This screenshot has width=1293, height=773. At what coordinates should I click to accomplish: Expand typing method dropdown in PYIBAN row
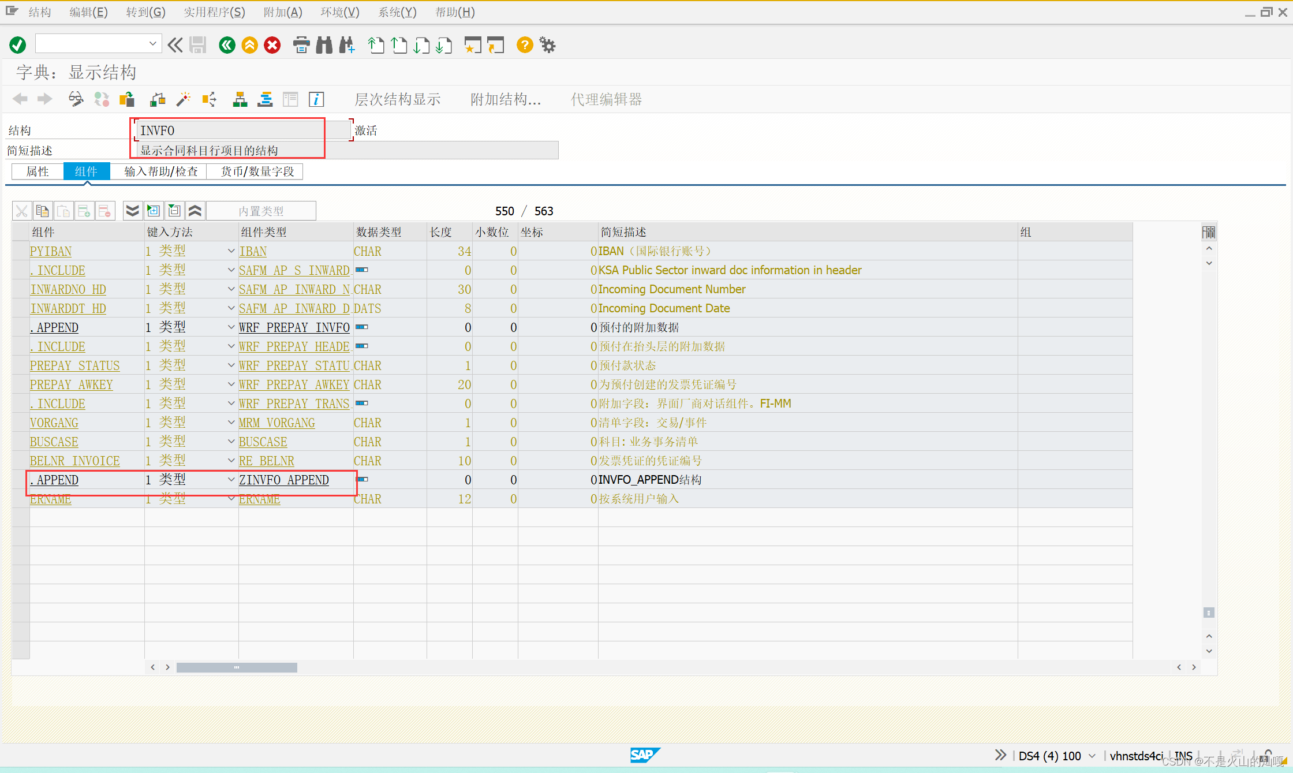[231, 251]
